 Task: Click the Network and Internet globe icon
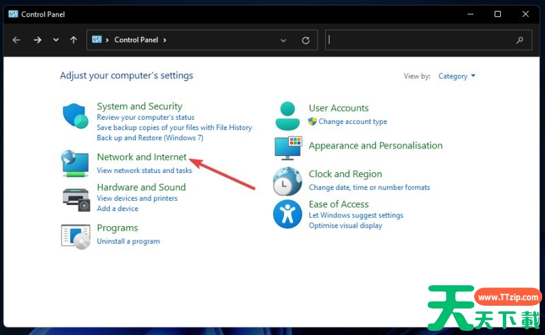(x=75, y=163)
